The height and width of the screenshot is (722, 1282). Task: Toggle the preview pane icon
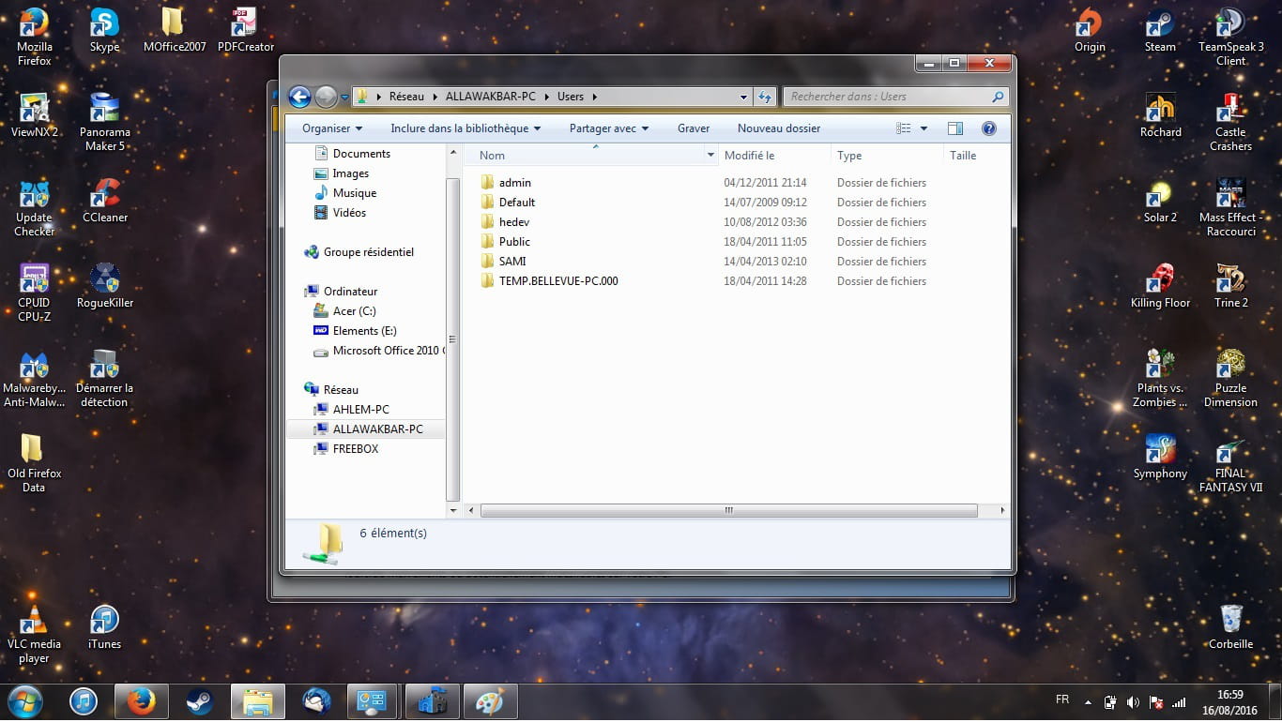click(955, 128)
